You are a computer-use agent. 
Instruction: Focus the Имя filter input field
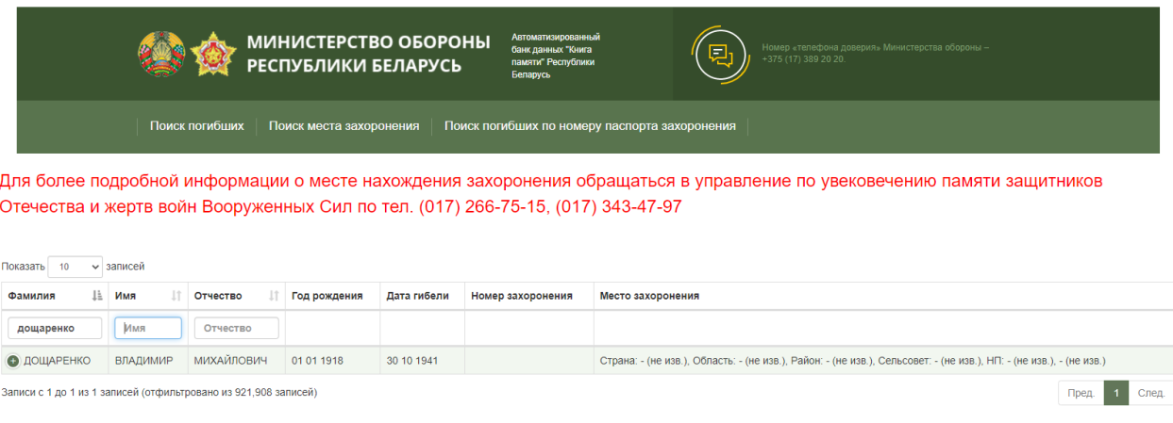pos(148,328)
